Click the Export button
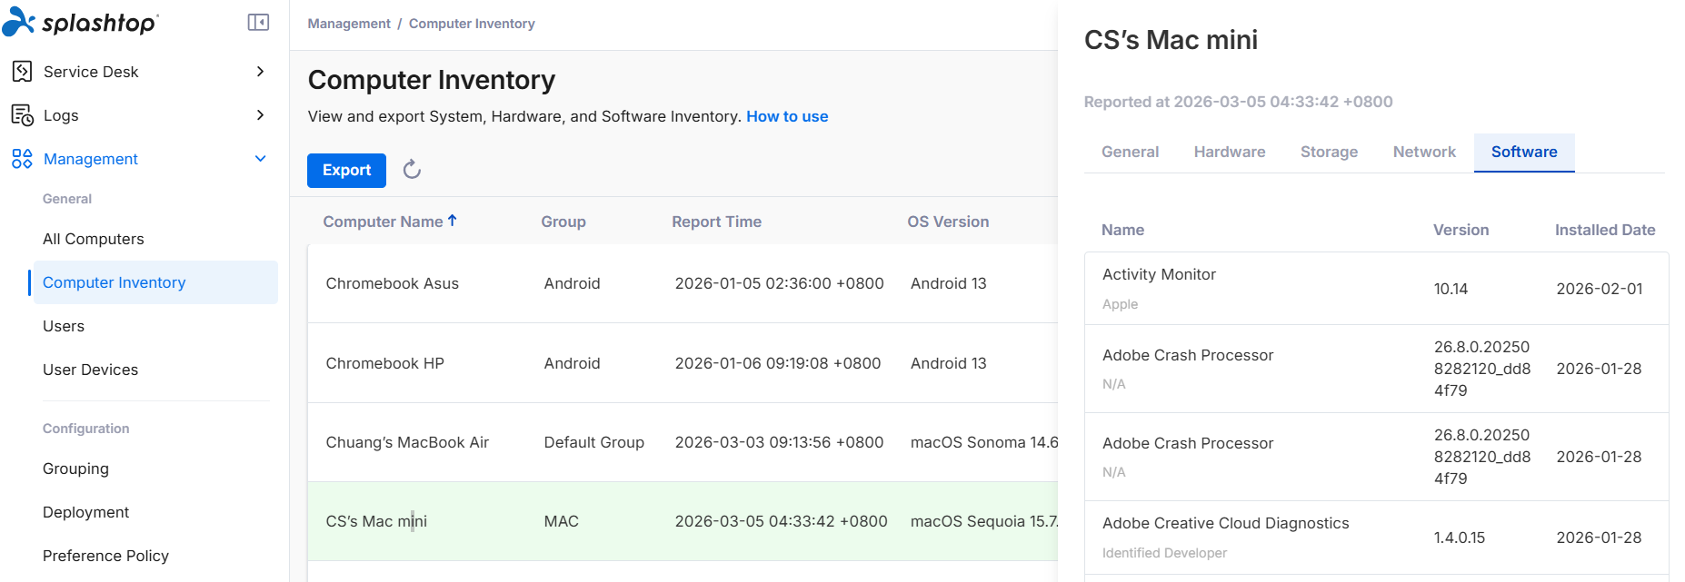1685x582 pixels. (x=346, y=170)
